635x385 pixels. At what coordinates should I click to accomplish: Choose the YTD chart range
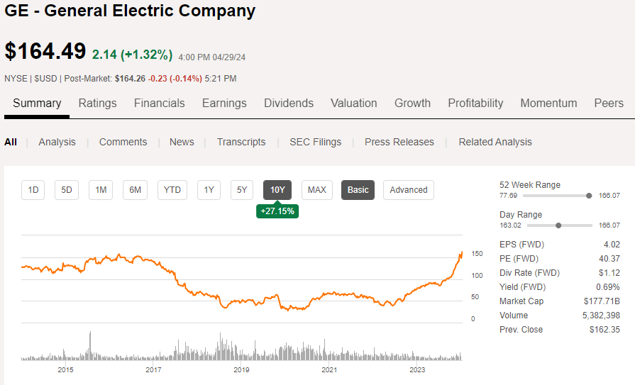click(172, 189)
